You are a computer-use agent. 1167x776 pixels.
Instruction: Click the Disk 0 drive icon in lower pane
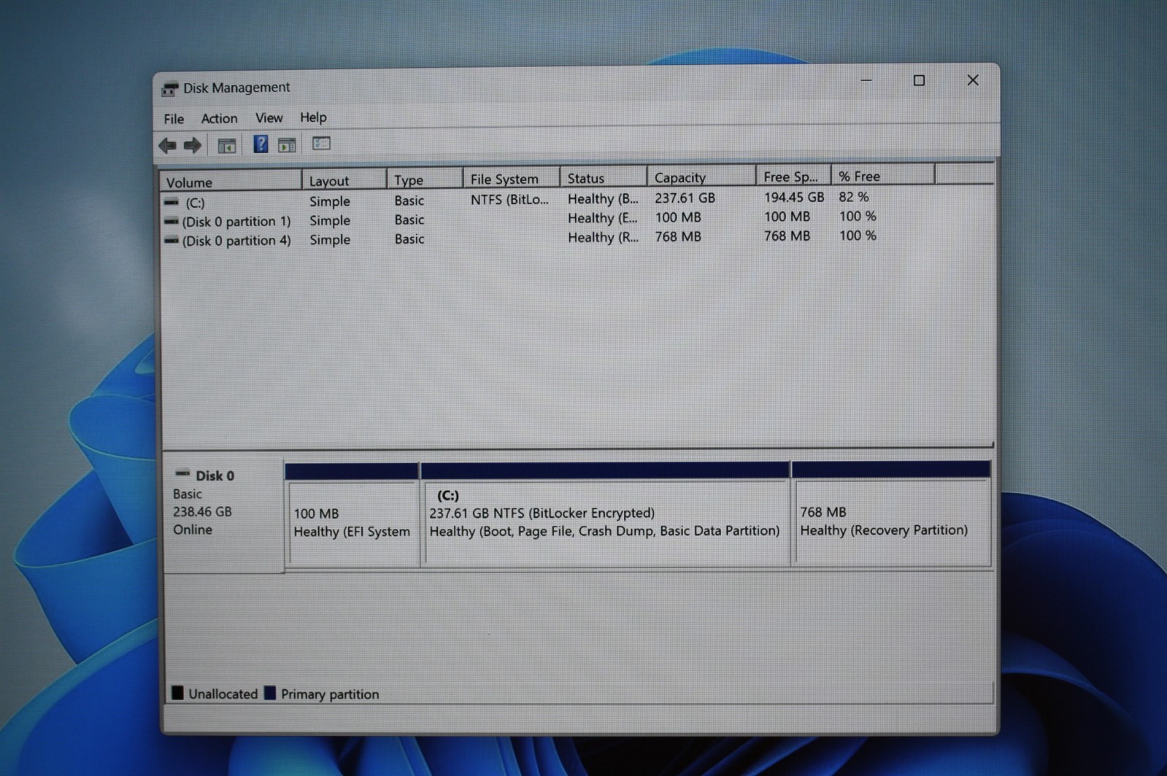(182, 474)
